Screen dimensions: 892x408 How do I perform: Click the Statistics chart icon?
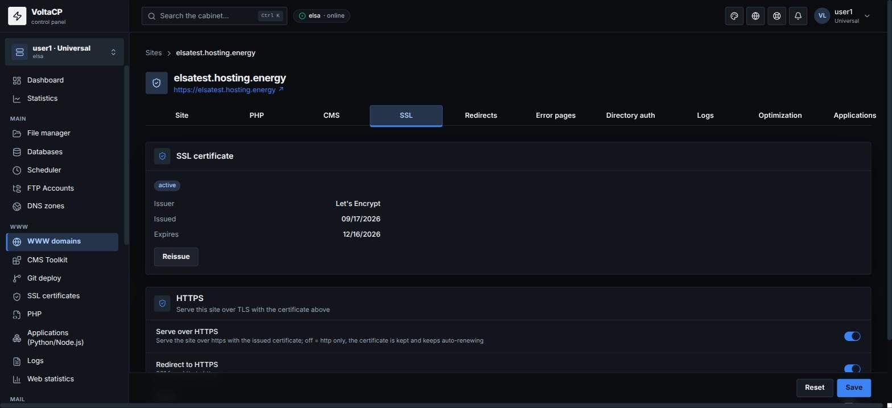(x=17, y=98)
